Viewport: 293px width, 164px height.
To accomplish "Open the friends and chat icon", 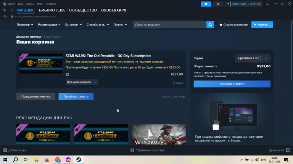I will coord(288,150).
